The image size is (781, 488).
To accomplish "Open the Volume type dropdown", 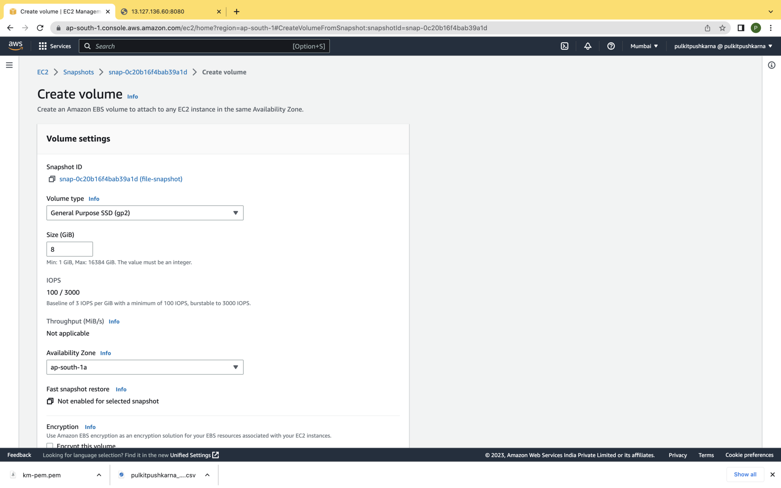I will (x=145, y=213).
